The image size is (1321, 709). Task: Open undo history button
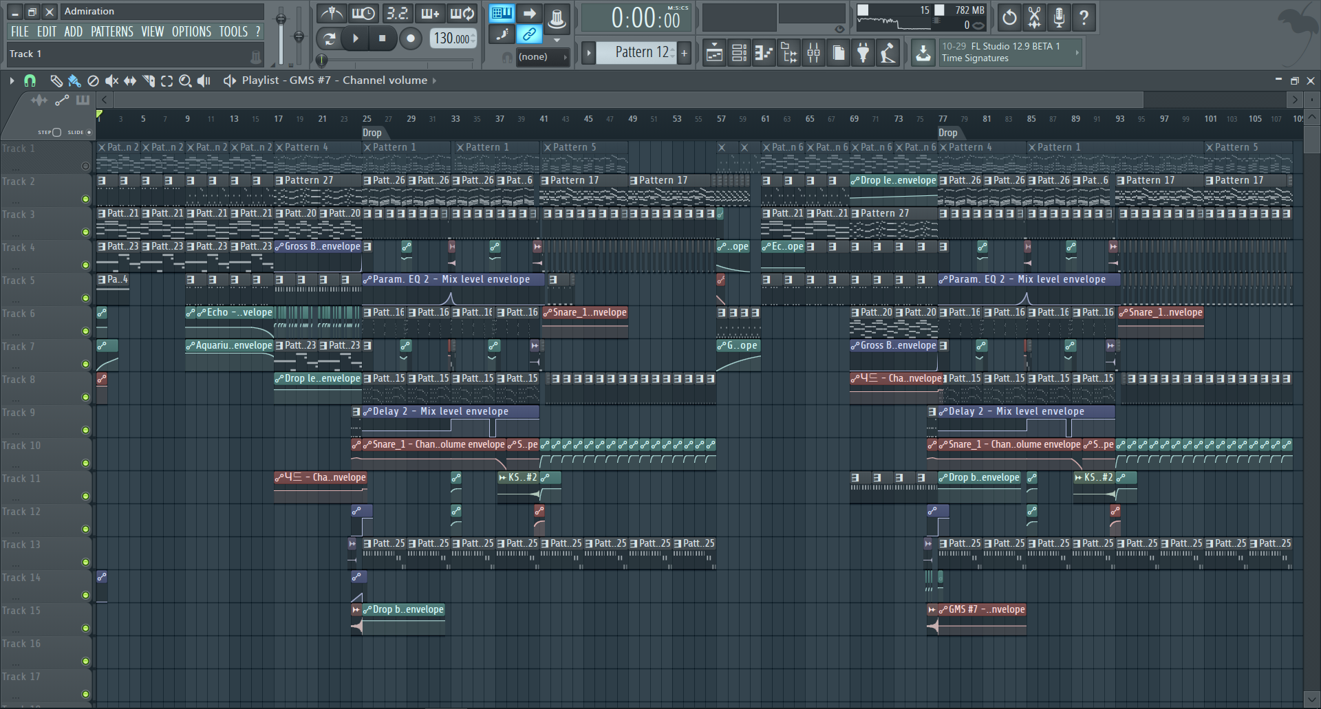click(1009, 17)
